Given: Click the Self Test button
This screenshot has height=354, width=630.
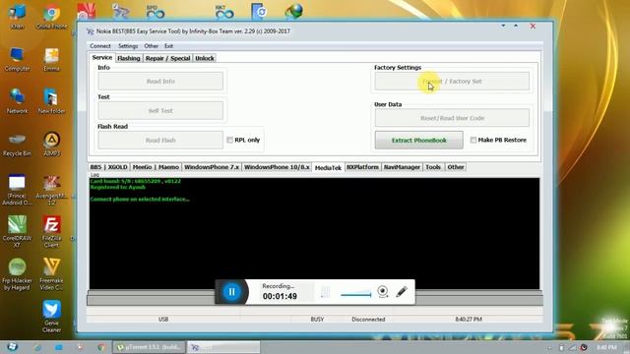Looking at the screenshot, I should click(160, 111).
